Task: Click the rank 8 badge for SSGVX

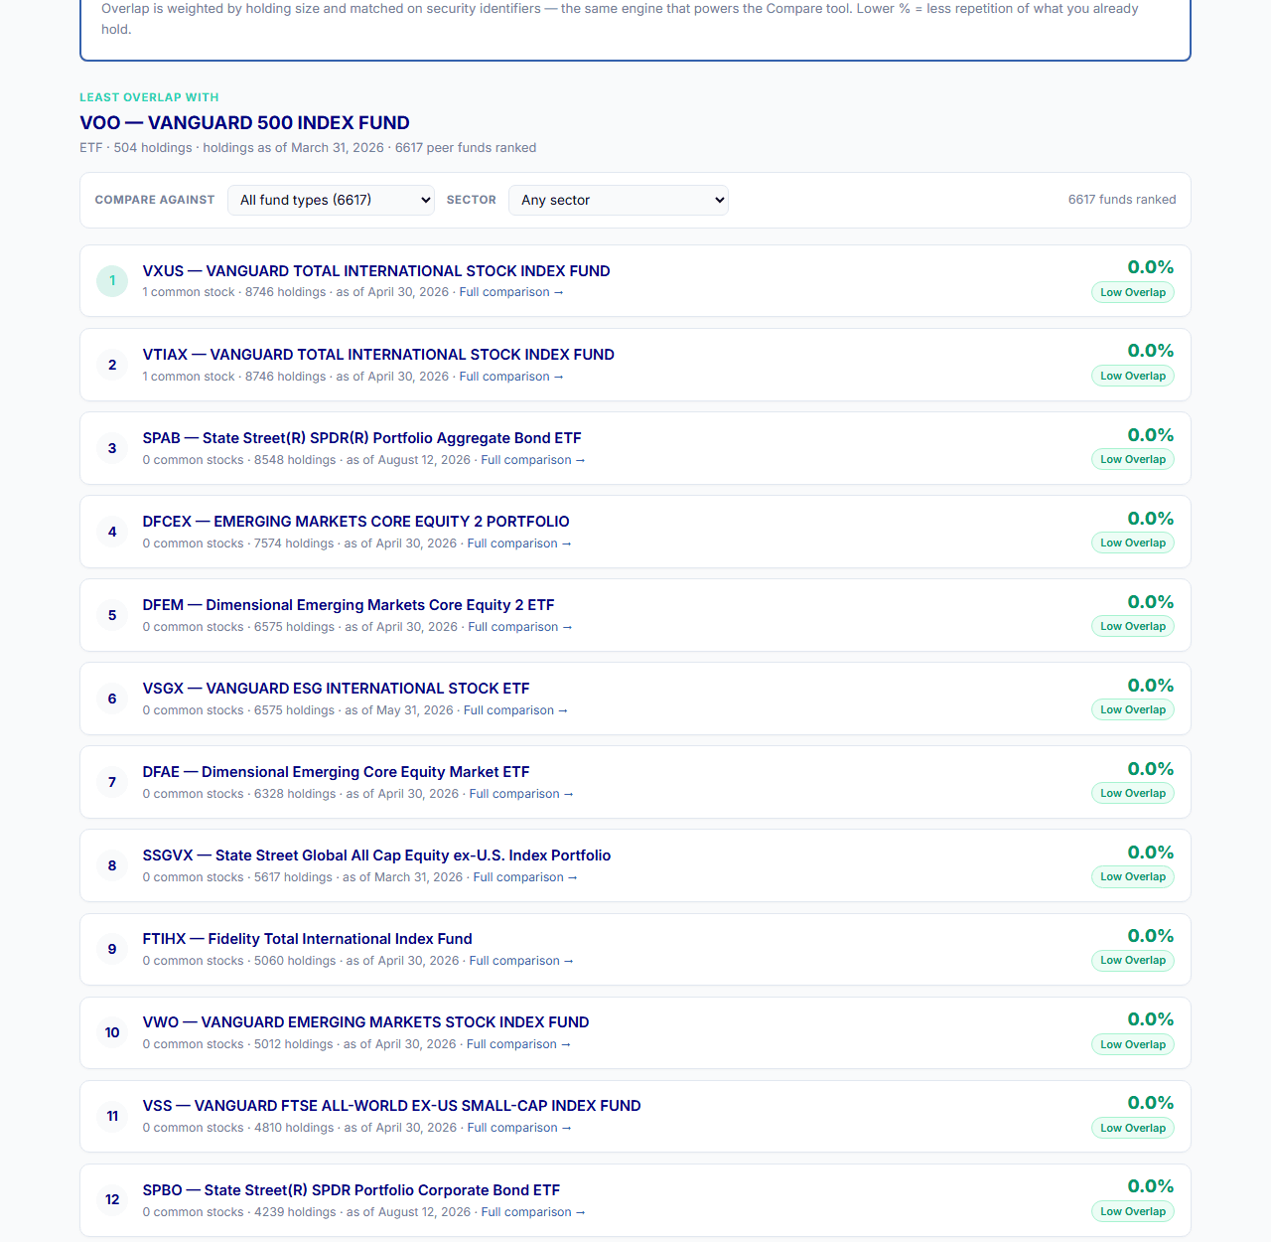Action: click(x=112, y=865)
